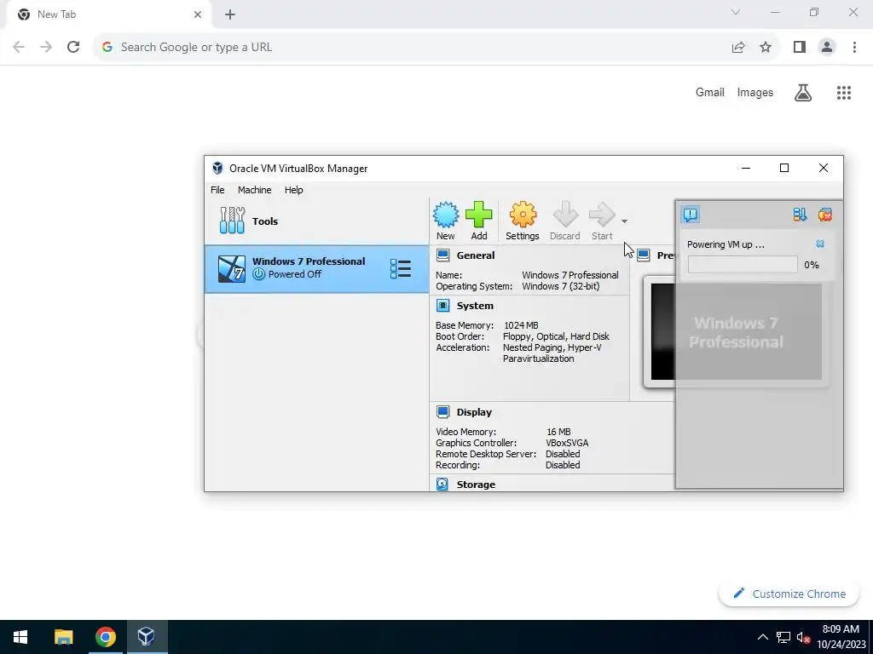Select the Windows 7 Professional VM entry
This screenshot has width=873, height=654.
316,268
